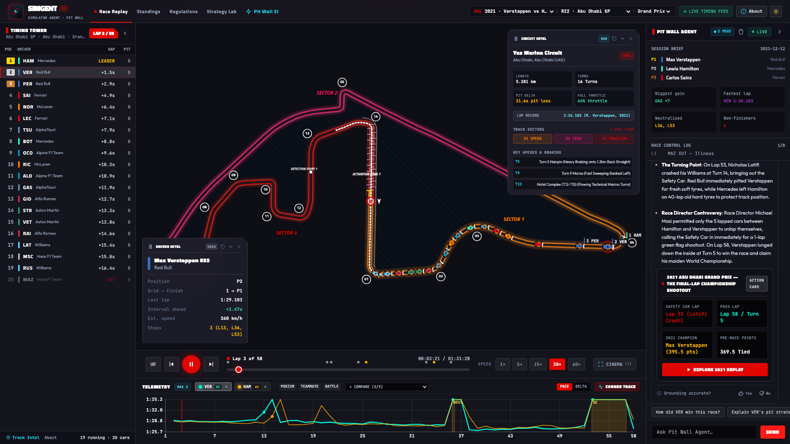
Task: Apply the Podium telemetry preset
Action: 287,387
